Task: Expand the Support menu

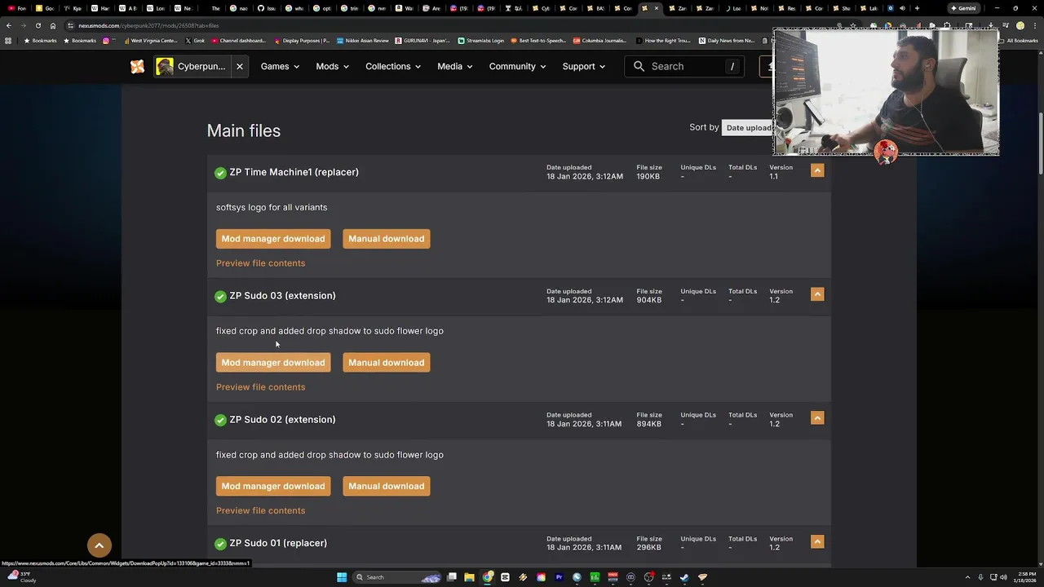Action: (x=584, y=66)
